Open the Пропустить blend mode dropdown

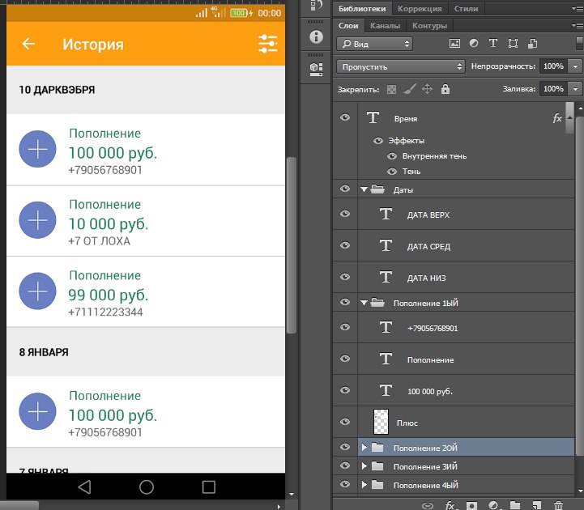(401, 66)
